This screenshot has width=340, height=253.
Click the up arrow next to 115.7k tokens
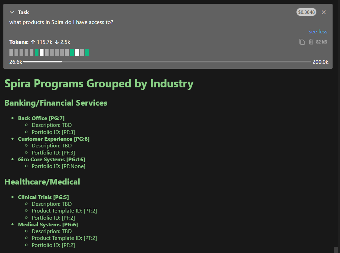33,42
